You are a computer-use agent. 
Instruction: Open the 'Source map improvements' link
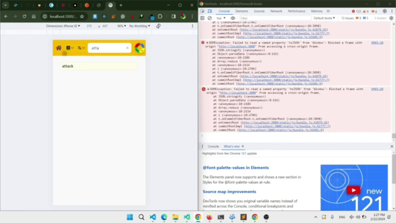click(229, 192)
